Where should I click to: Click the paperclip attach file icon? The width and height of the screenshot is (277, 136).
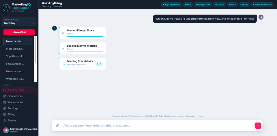(x=57, y=126)
